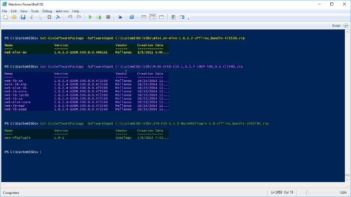This screenshot has height=197, width=351.
Task: Click the vertical scrollbar up arrow
Action: (x=347, y=32)
